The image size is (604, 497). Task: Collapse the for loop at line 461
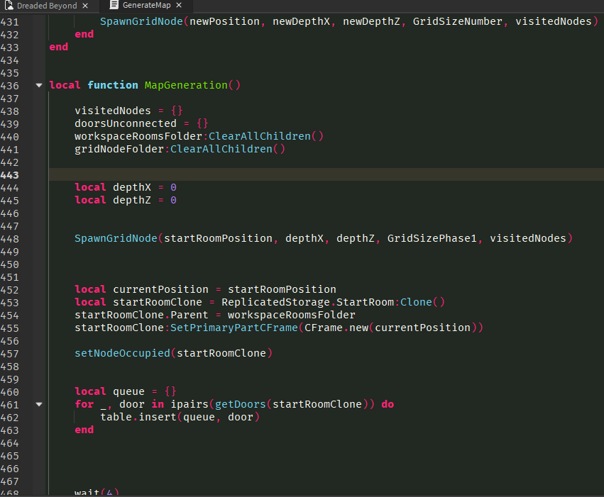click(38, 404)
